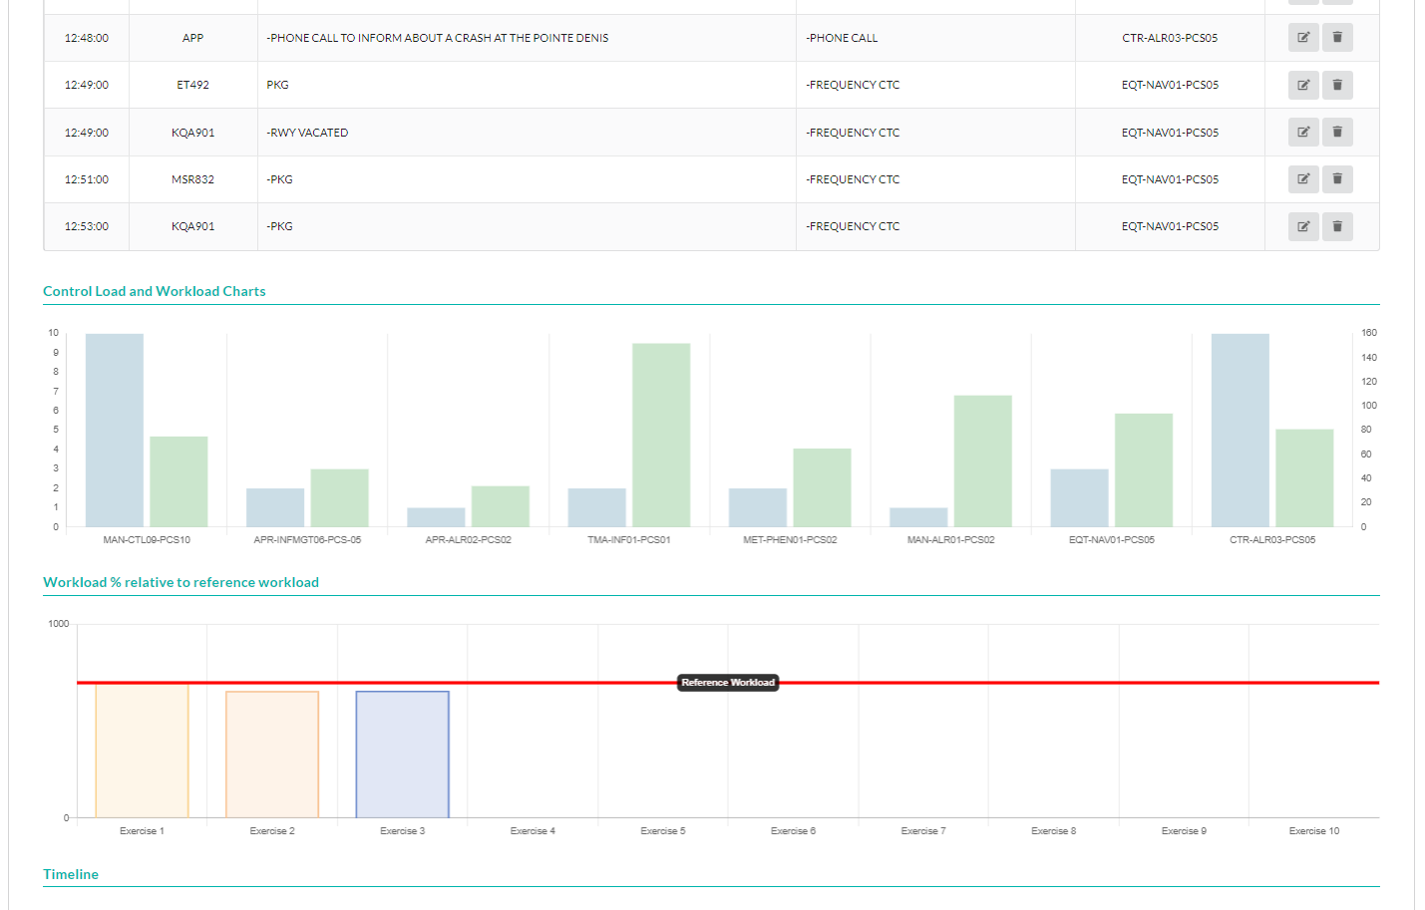Edit the KQA901 row at 12:53:00

[x=1303, y=226]
